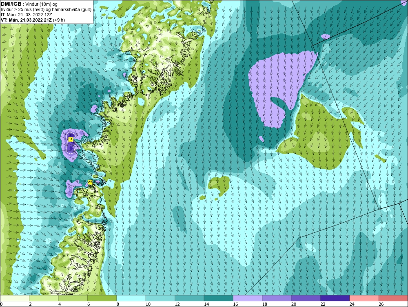Click the legend value 8

pyautogui.click(x=118, y=304)
